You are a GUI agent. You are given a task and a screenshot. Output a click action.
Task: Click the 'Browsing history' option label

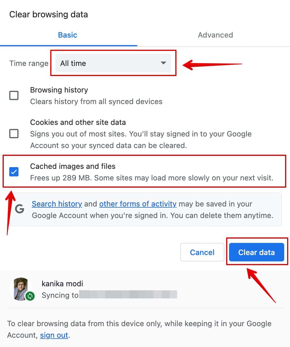pos(59,90)
